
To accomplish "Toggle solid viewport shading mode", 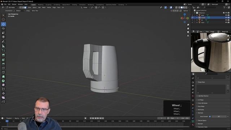I will click(x=182, y=7).
